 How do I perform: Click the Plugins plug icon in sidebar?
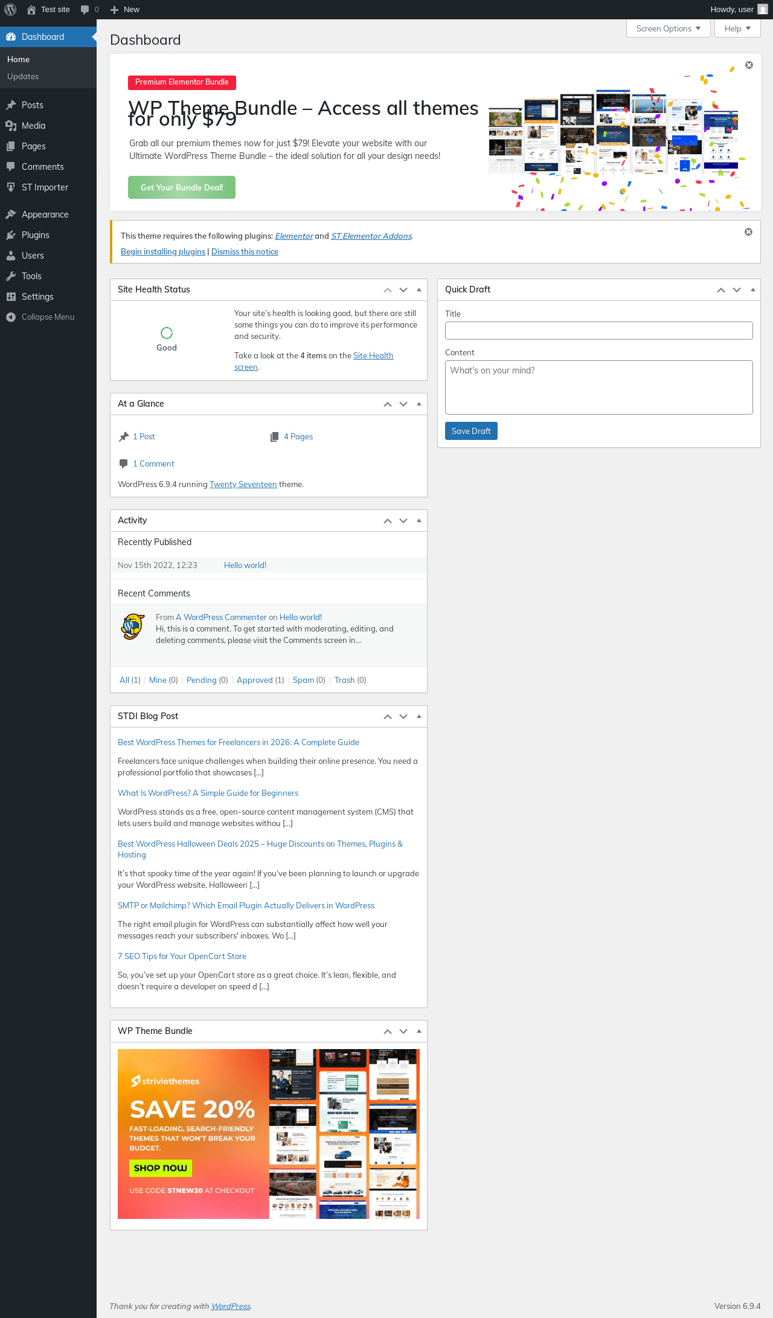tap(11, 235)
